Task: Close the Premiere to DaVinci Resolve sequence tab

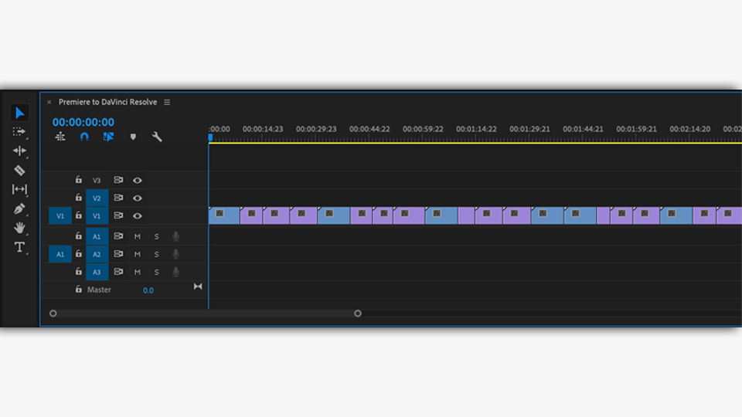Action: pos(49,102)
